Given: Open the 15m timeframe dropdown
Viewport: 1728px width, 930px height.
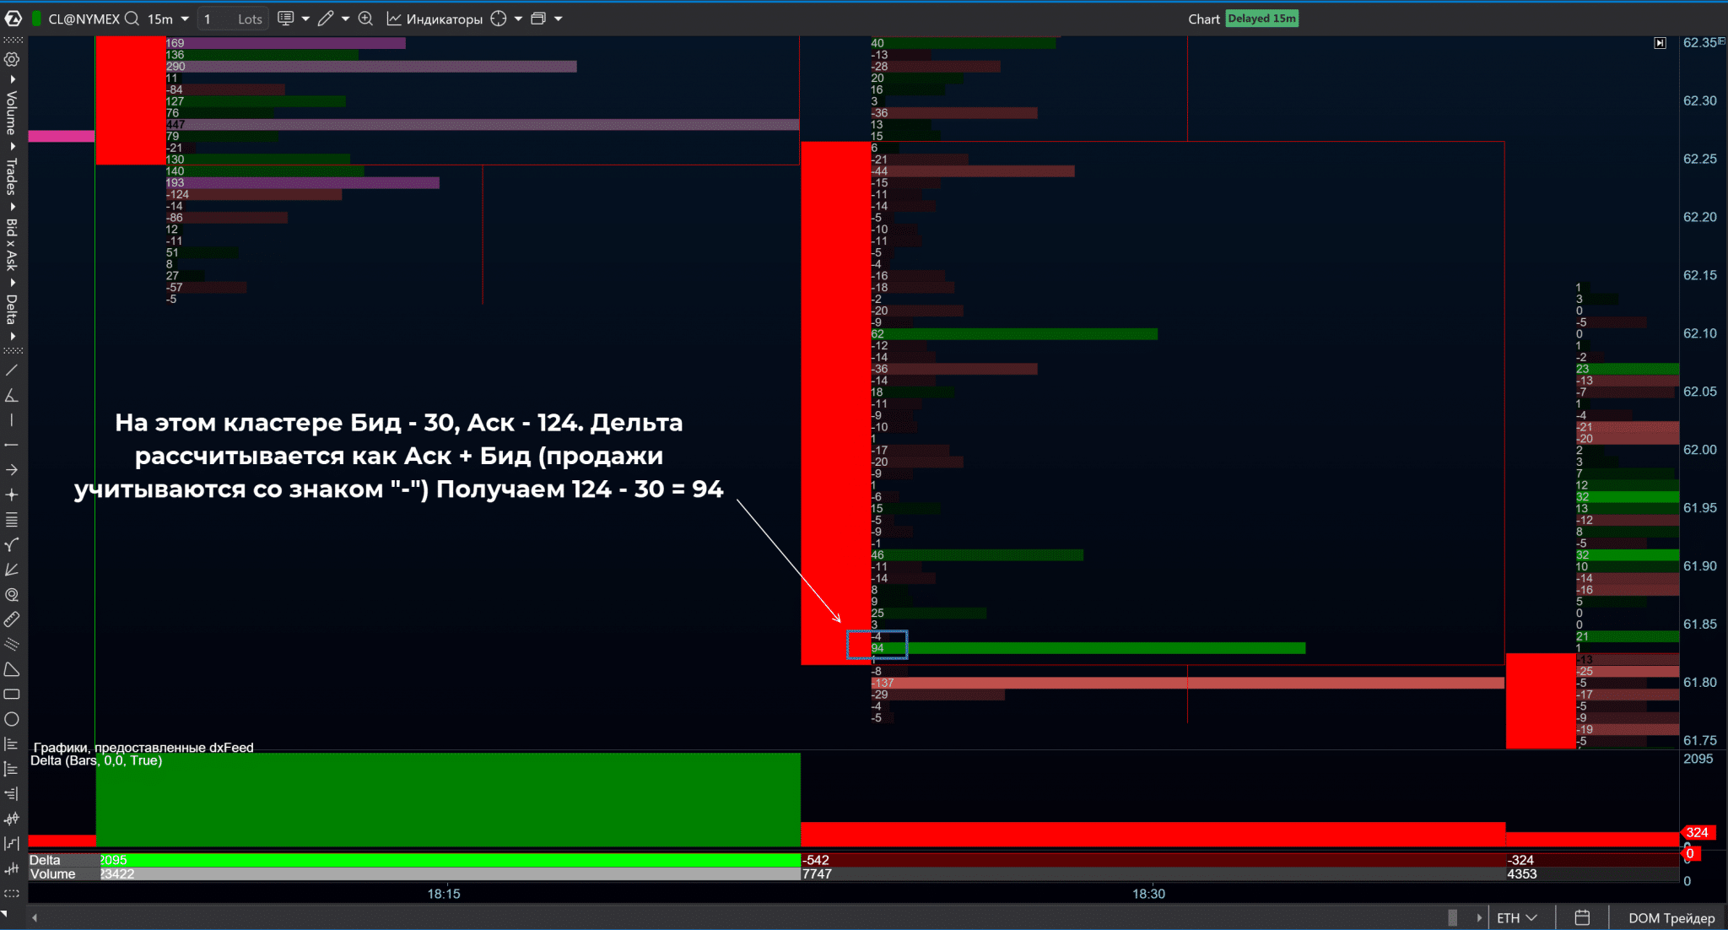Looking at the screenshot, I should tap(168, 19).
